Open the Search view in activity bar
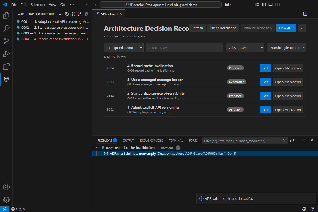318x212 pixels. pyautogui.click(x=6, y=28)
